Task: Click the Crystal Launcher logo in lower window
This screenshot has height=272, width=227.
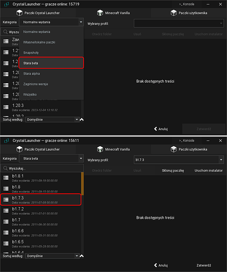Action: click(x=7, y=141)
